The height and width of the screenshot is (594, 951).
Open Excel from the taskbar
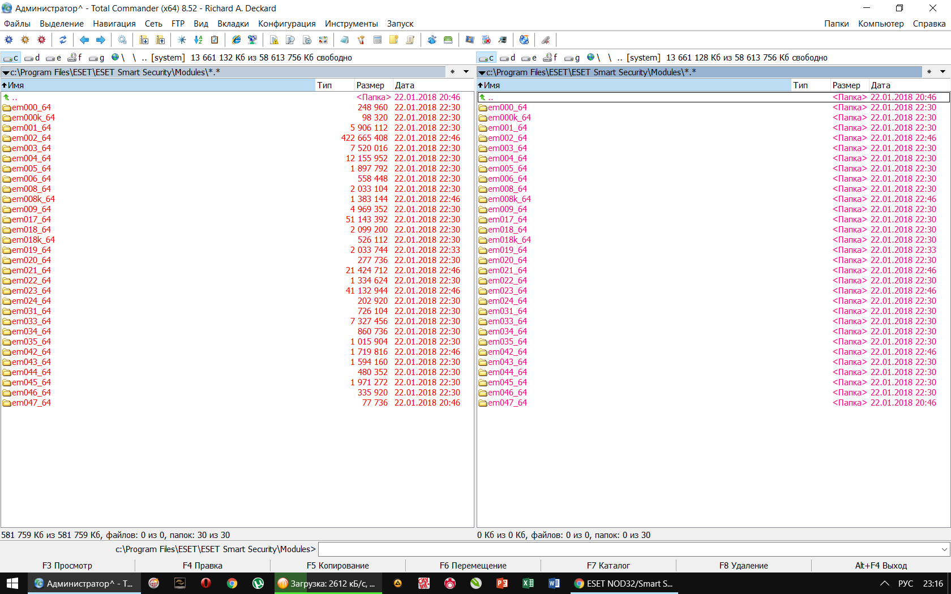528,583
